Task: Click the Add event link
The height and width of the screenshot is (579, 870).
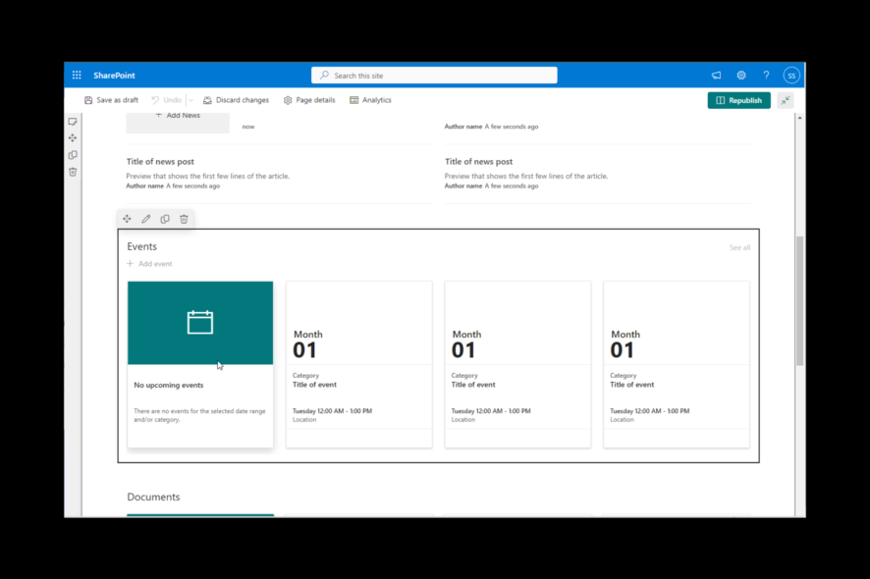Action: [150, 263]
